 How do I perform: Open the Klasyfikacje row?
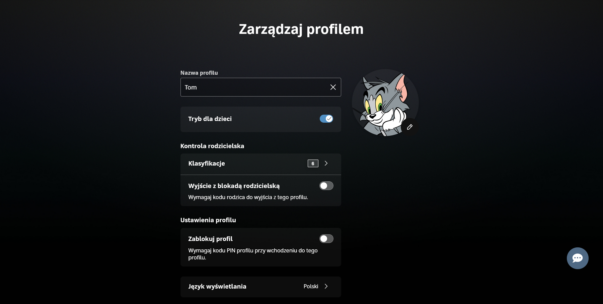261,164
